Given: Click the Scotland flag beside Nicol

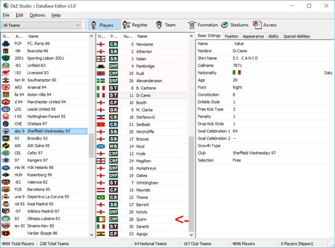Looking at the screenshot, I should 101,146.
